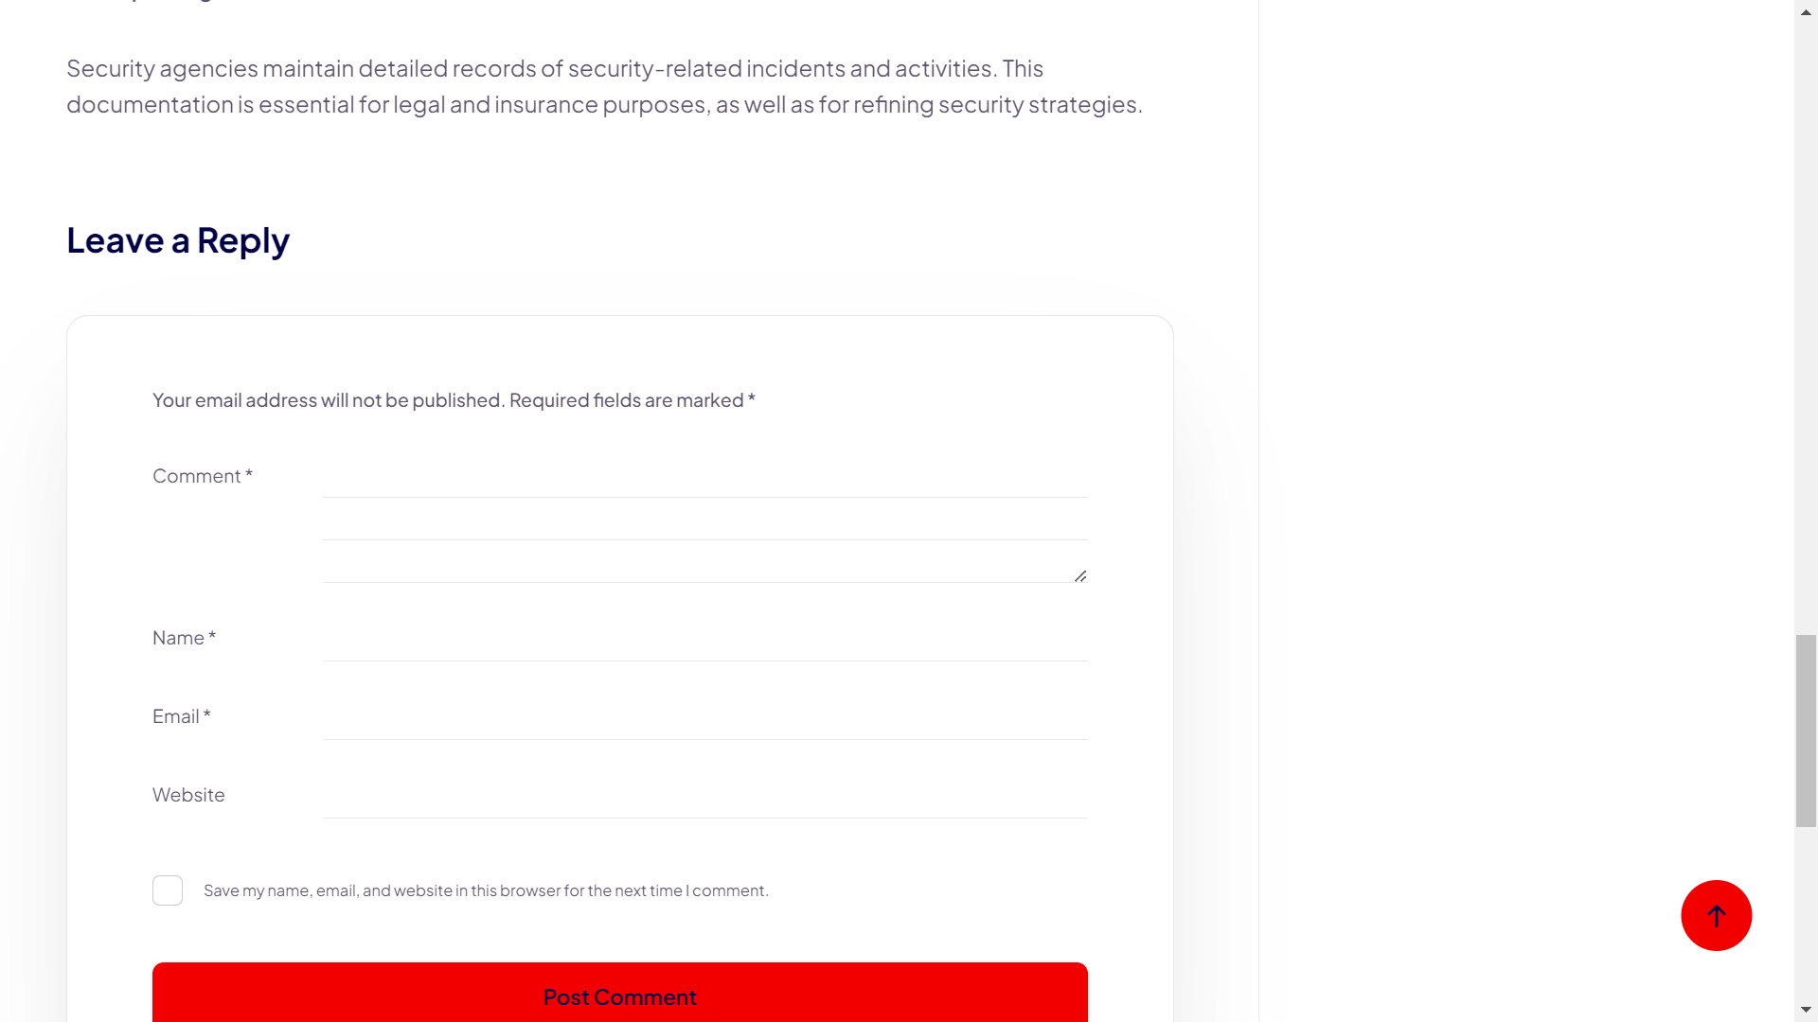Click the scrollbar down arrow
Viewport: 1818px width, 1022px height.
1806,1011
